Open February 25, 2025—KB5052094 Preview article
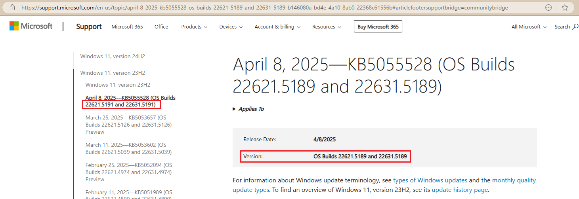 pos(128,172)
